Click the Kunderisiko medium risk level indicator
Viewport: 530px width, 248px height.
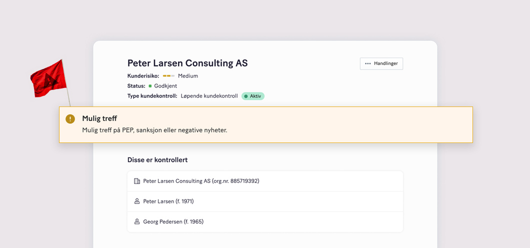[168, 76]
